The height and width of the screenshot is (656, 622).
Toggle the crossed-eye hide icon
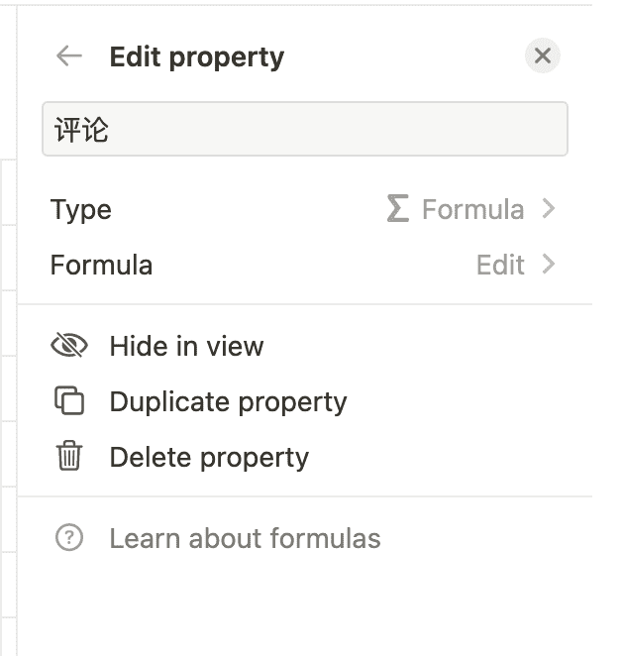(68, 346)
